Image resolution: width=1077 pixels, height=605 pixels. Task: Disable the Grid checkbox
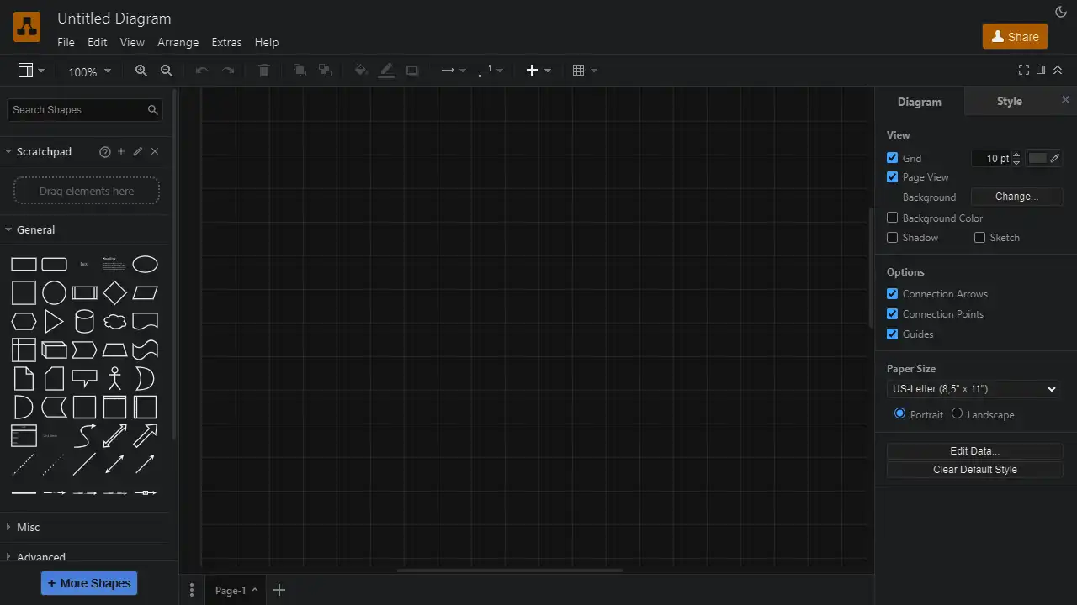point(892,157)
